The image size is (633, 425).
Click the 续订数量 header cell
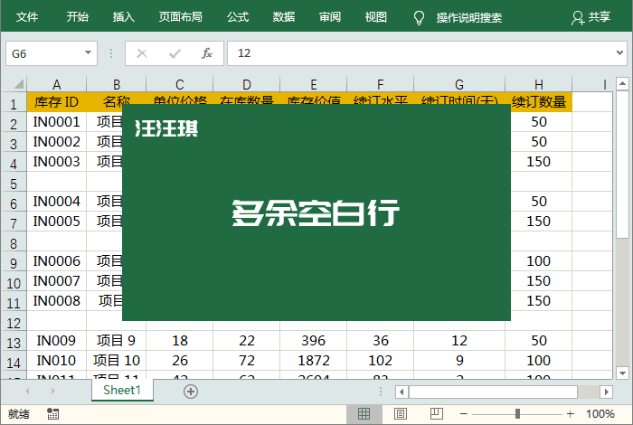click(539, 101)
